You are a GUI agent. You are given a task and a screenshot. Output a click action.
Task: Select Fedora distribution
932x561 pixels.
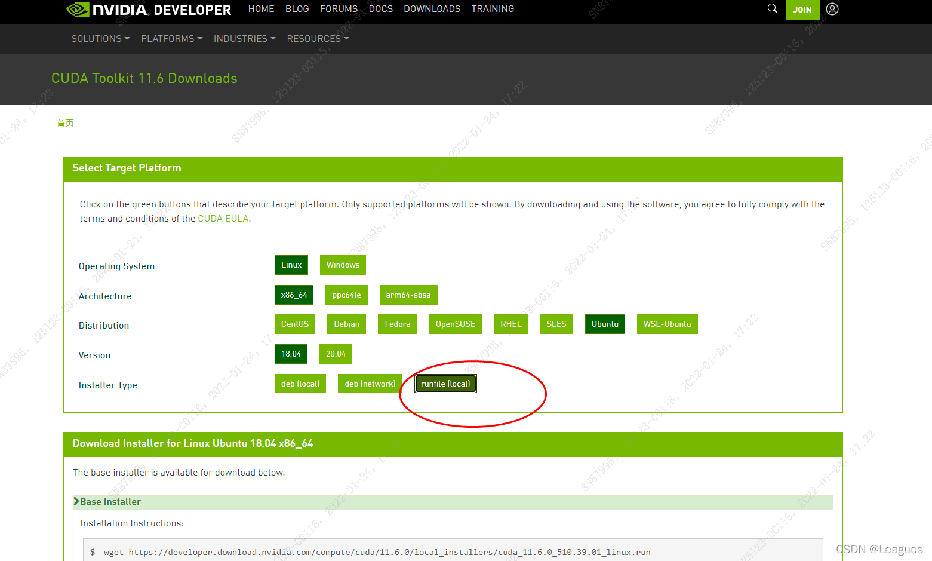[398, 324]
